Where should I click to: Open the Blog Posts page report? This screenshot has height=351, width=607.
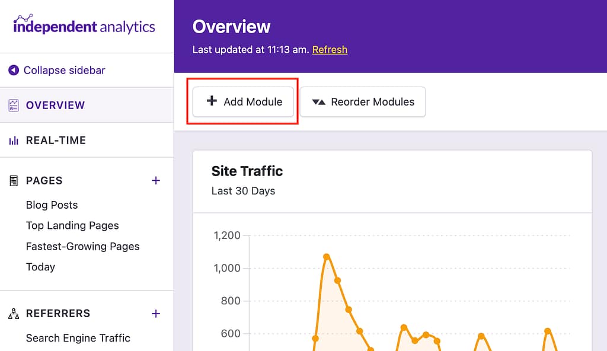52,205
